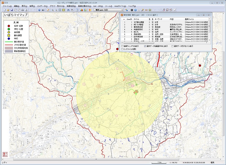Open the 観光.gen layer dropdown
The image size is (226, 165).
(x=122, y=10)
